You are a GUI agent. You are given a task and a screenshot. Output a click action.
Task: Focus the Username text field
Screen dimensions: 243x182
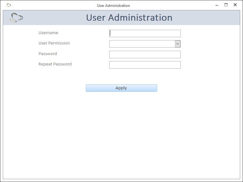pyautogui.click(x=145, y=34)
